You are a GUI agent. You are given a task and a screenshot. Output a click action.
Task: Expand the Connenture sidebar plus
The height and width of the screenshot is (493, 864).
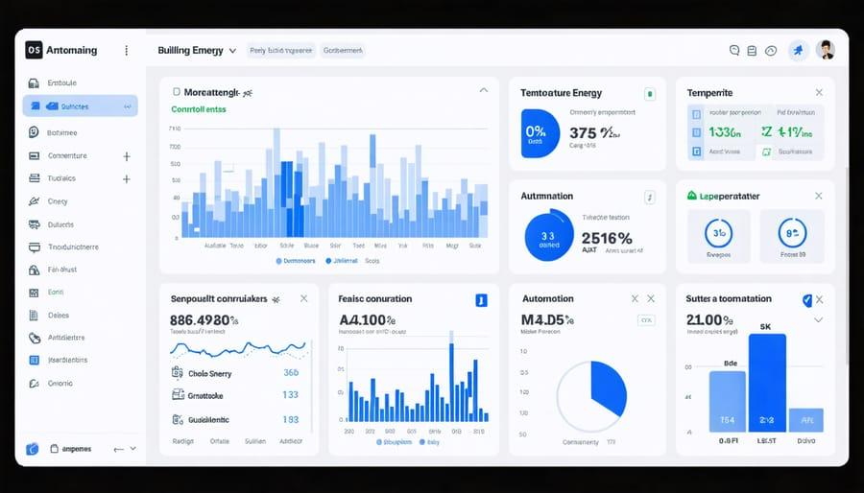coord(126,156)
